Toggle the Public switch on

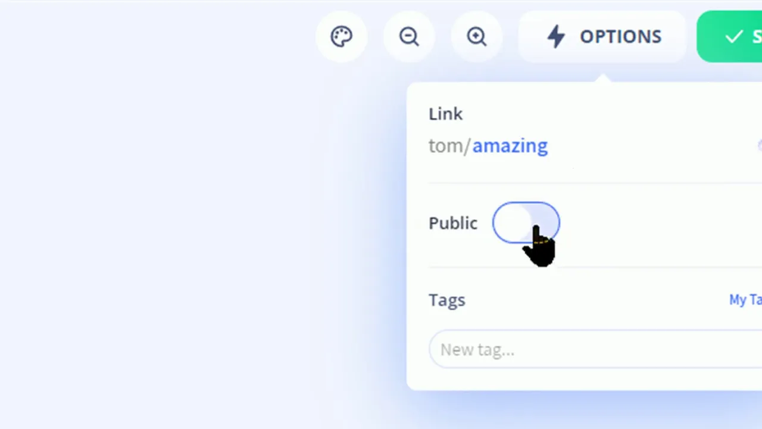coord(526,223)
